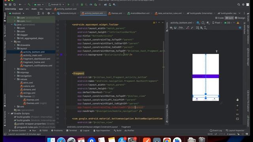Image resolution: width=253 pixels, height=142 pixels.
Task: Click the Back navigation arrow
Action: point(20,5)
